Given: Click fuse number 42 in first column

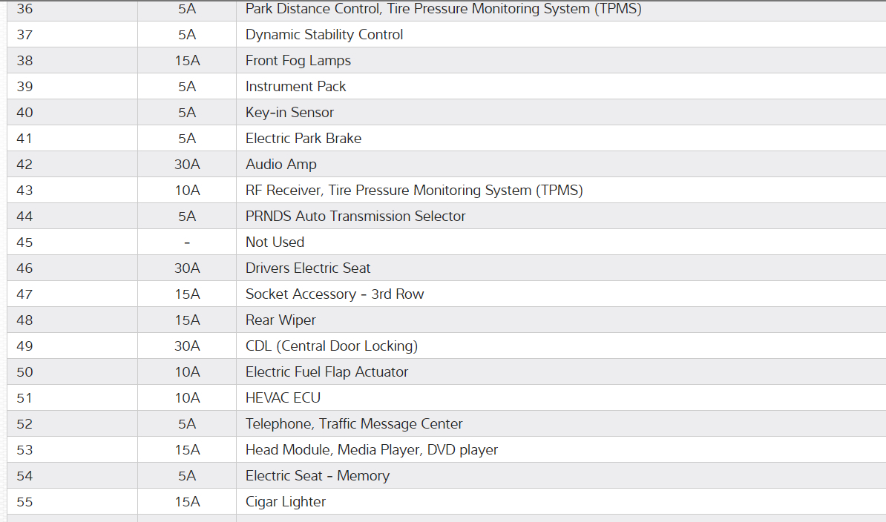Looking at the screenshot, I should click(24, 165).
